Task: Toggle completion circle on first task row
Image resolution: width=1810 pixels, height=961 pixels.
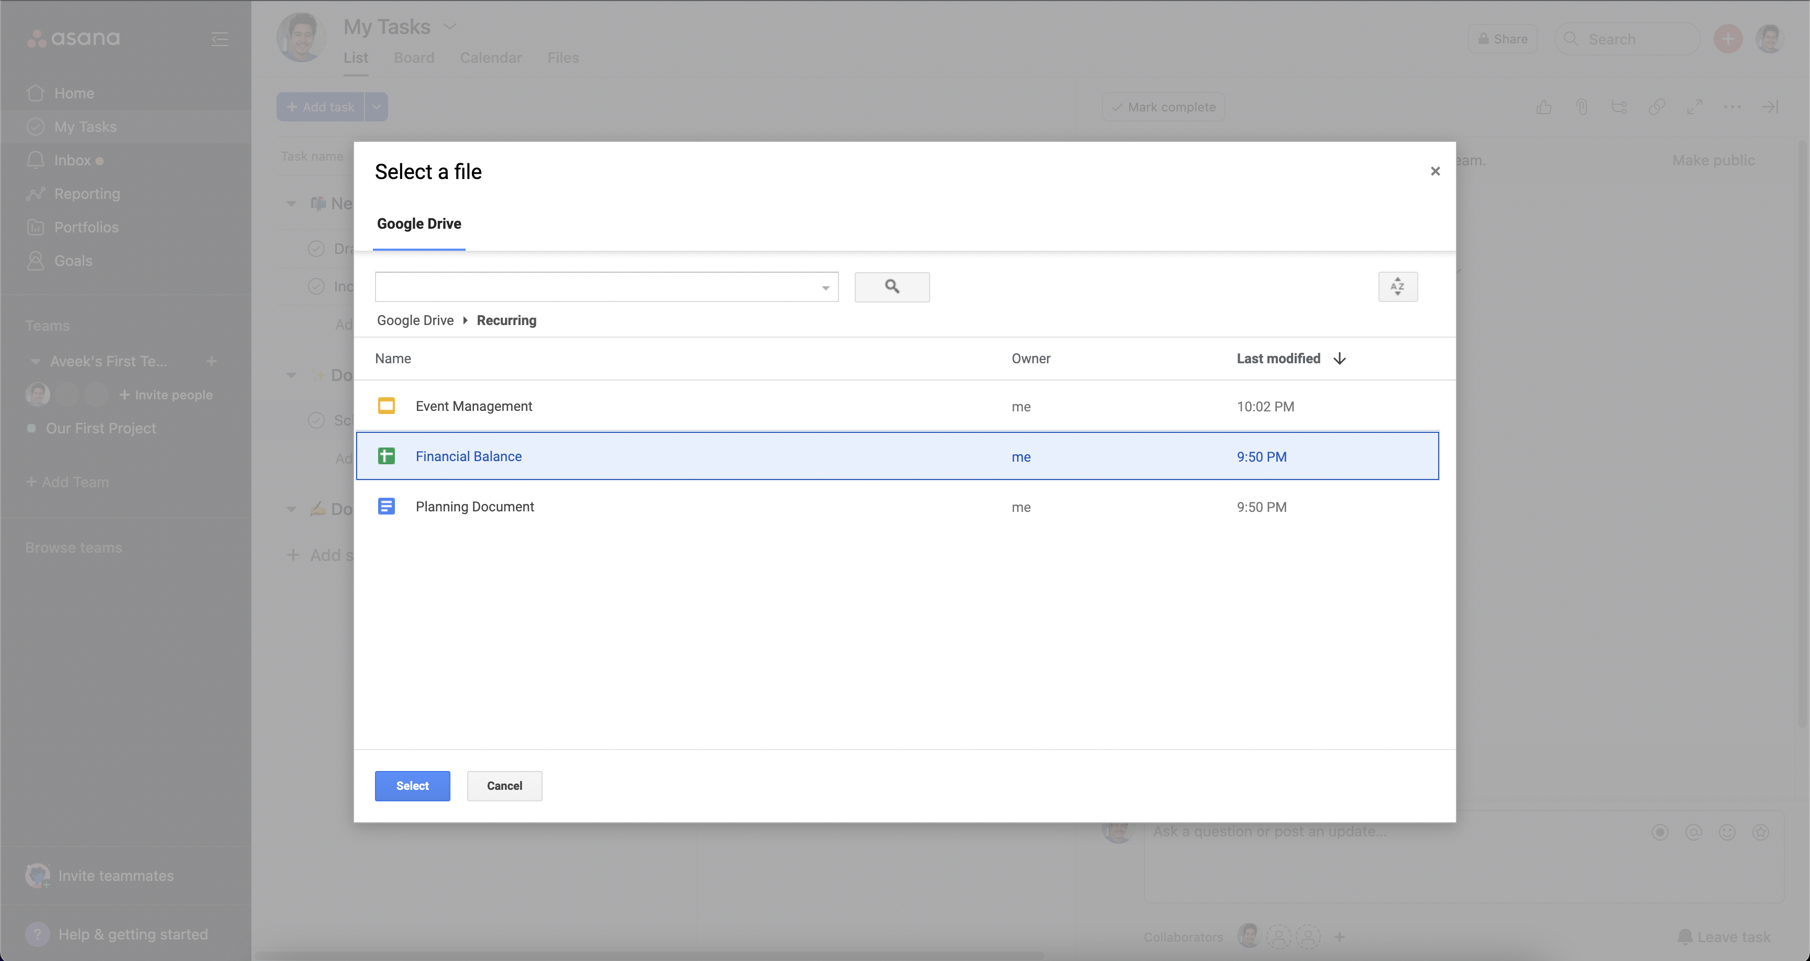Action: point(316,249)
